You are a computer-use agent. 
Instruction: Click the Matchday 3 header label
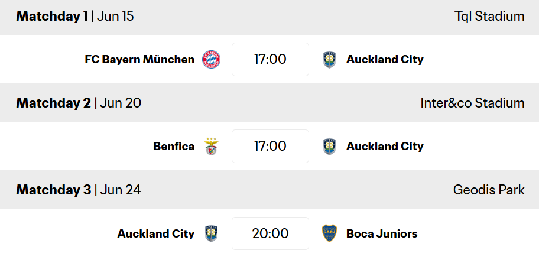click(x=54, y=190)
